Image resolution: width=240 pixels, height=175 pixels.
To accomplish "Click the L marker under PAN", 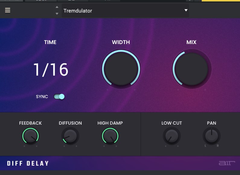I will [x=206, y=146].
